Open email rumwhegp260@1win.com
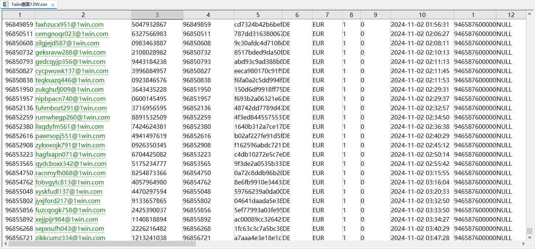The width and height of the screenshot is (535, 249). click(73, 117)
